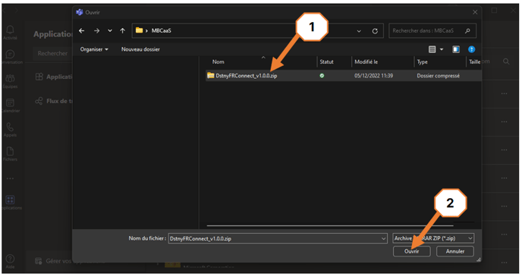This screenshot has height=277, width=522.
Task: Toggle the preview pane icon
Action: pos(456,49)
